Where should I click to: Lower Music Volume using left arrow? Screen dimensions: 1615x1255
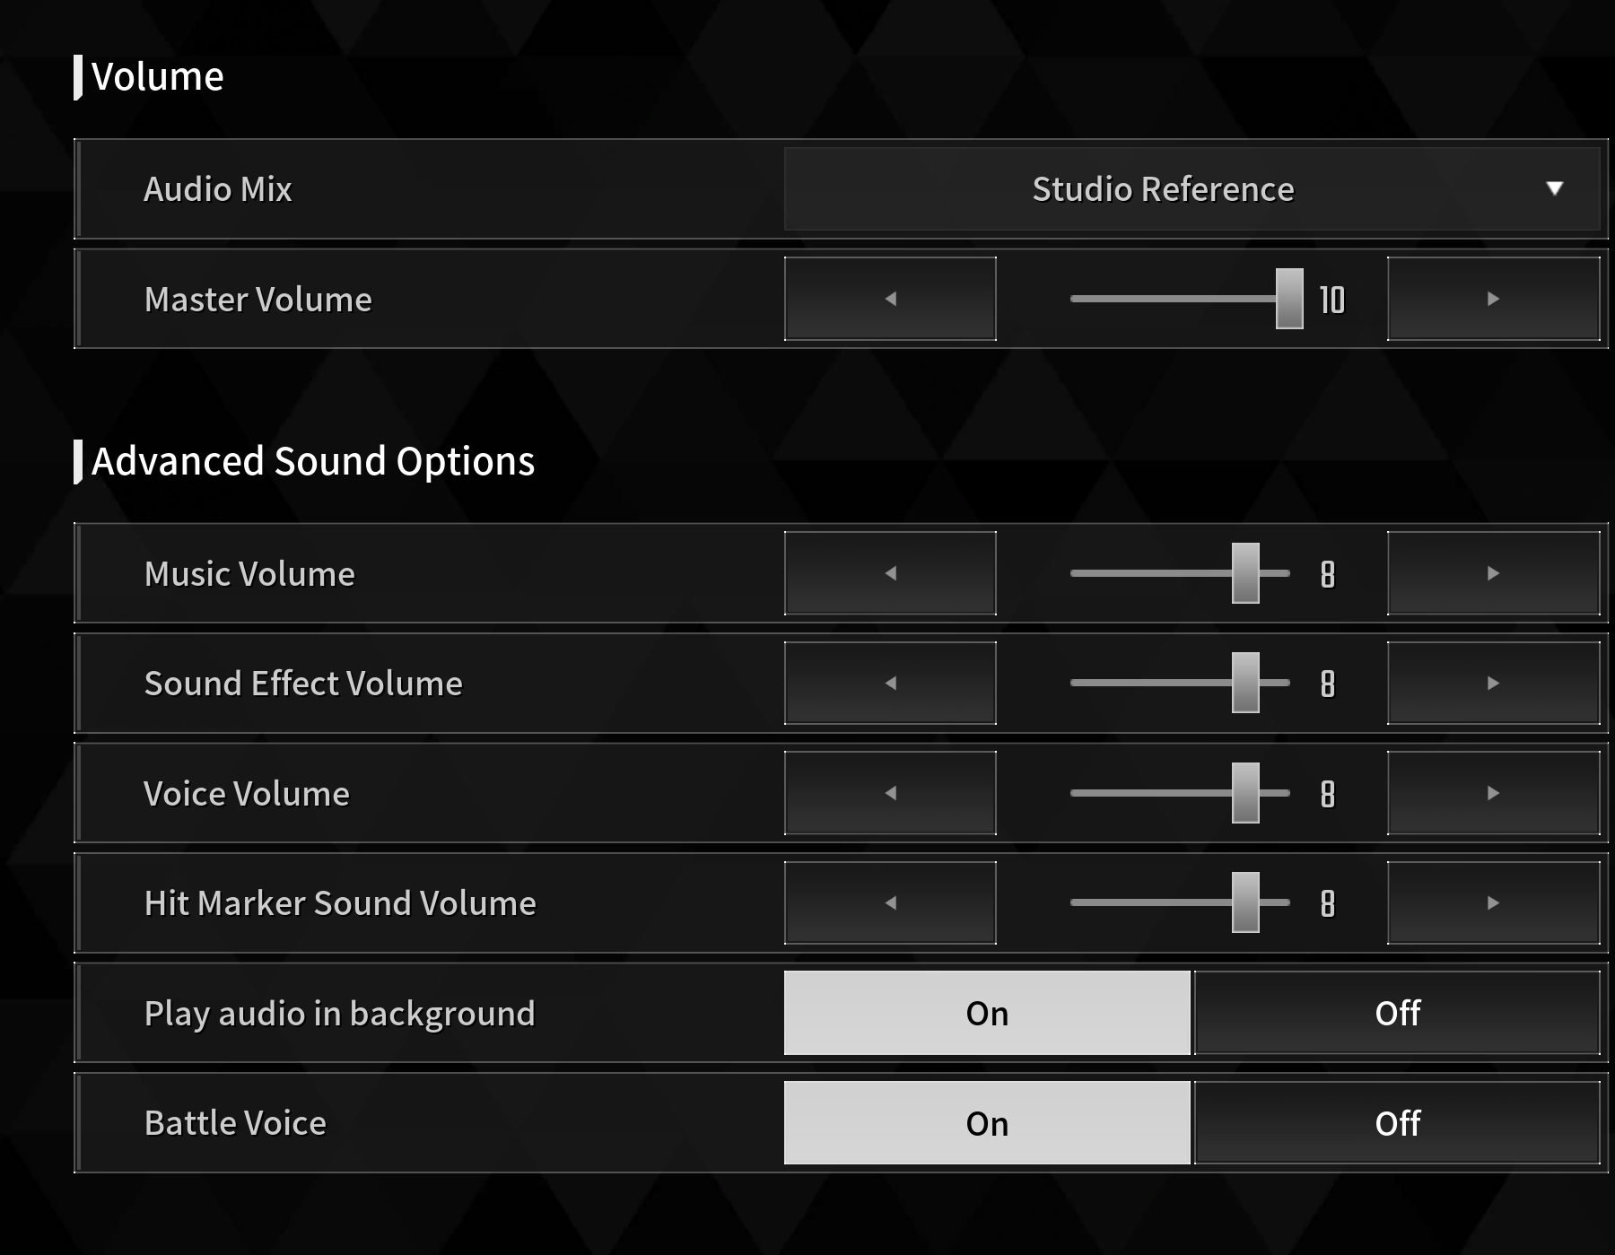click(890, 573)
